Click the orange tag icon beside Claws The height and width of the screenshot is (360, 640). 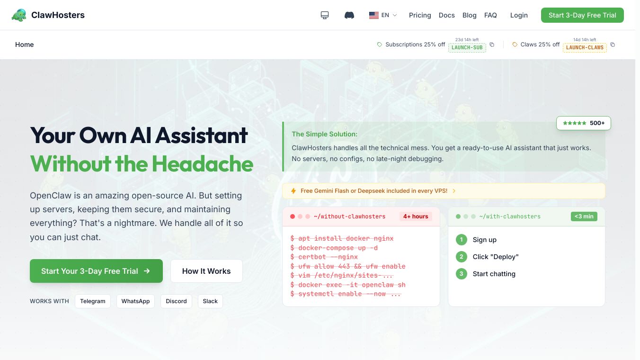515,45
